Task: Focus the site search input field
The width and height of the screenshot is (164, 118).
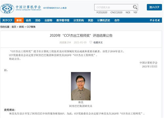Action: point(116,7)
